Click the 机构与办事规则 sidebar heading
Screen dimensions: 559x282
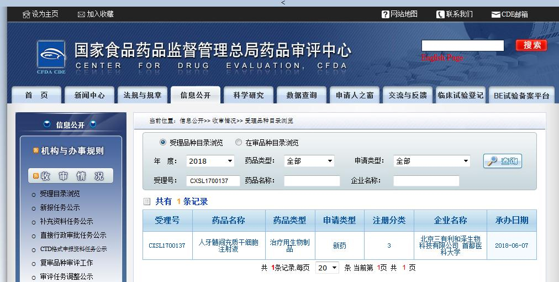72,150
